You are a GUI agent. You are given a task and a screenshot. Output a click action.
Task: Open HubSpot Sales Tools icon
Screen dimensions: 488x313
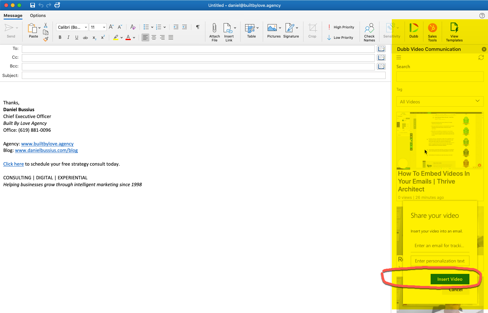(432, 28)
